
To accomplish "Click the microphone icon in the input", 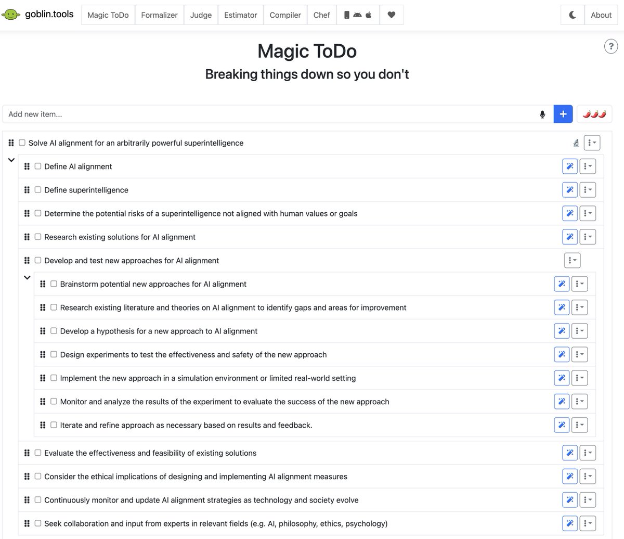I will tap(542, 114).
